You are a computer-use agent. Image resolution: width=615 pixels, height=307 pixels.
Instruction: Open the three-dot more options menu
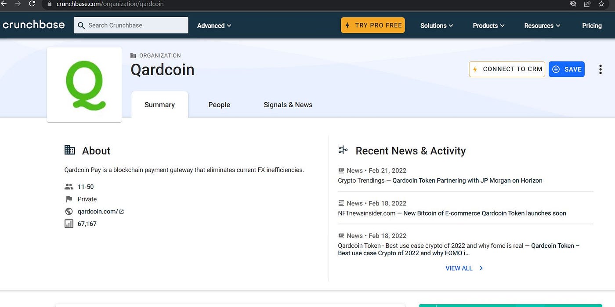[x=600, y=69]
